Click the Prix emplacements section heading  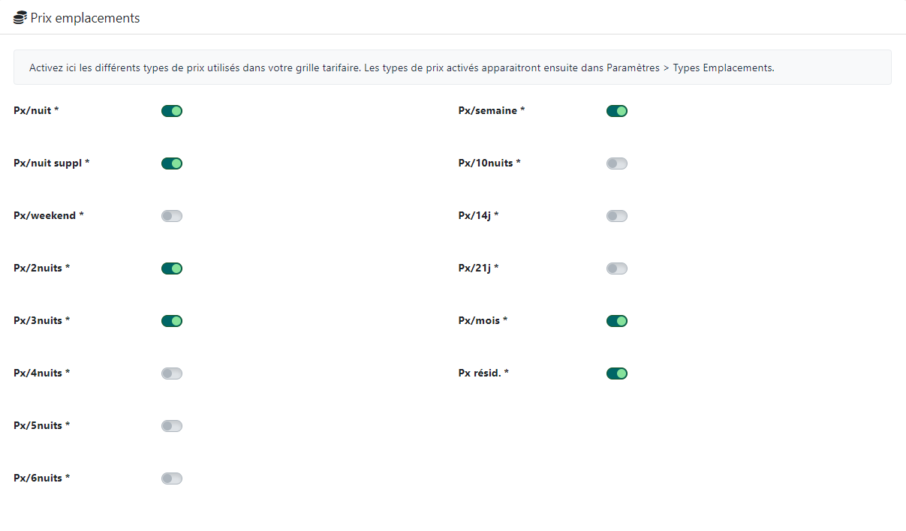[85, 18]
